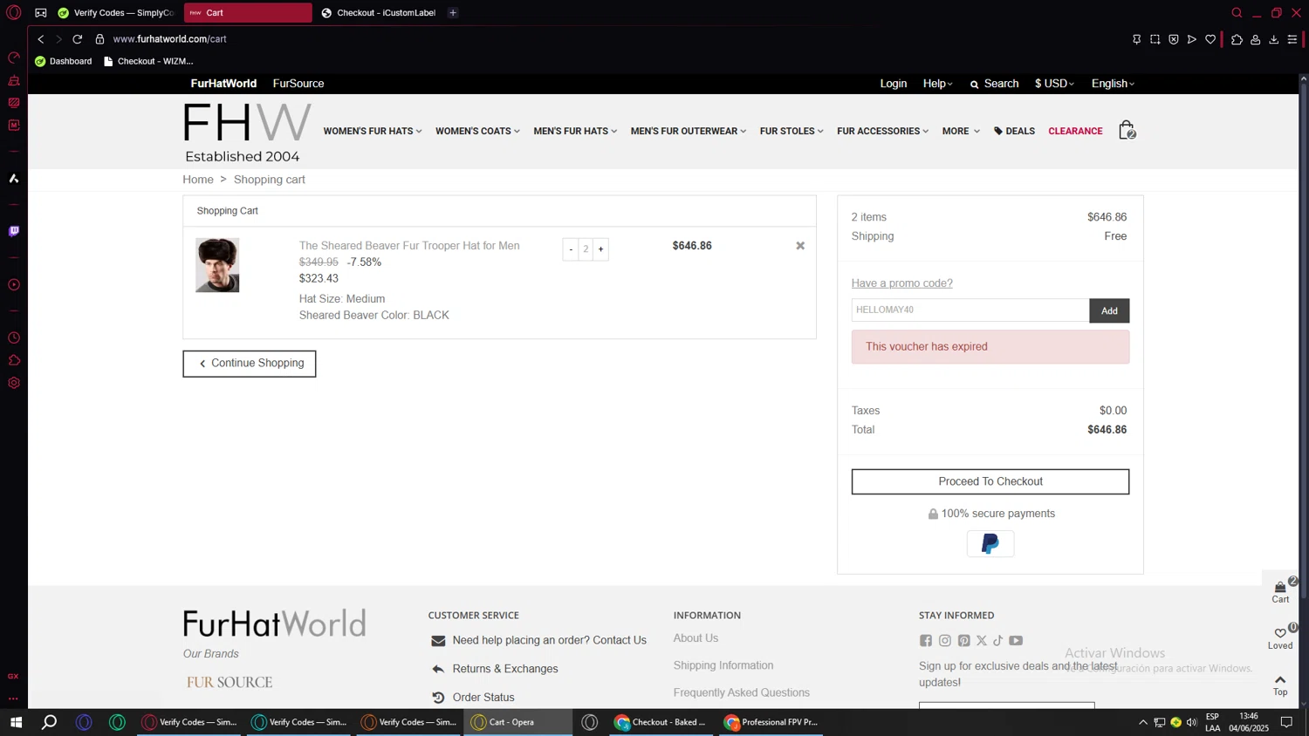Decrease hat quantity with minus button
The height and width of the screenshot is (736, 1309).
tap(571, 249)
